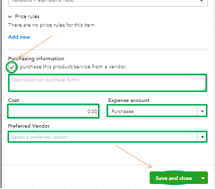Select the no price rules message text
This screenshot has width=215, height=189.
tap(51, 25)
